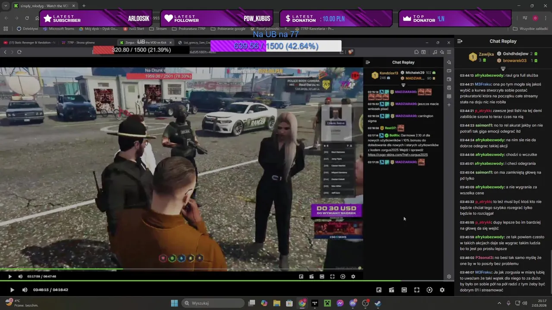
Task: Open Prokuratura 77RP bookmarks folder
Action: [188, 29]
